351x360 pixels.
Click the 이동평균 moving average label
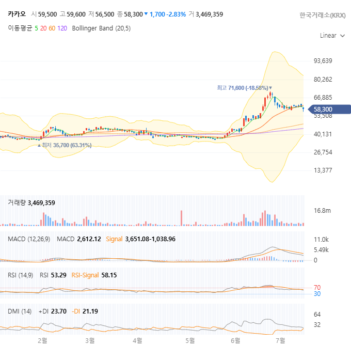coord(20,28)
